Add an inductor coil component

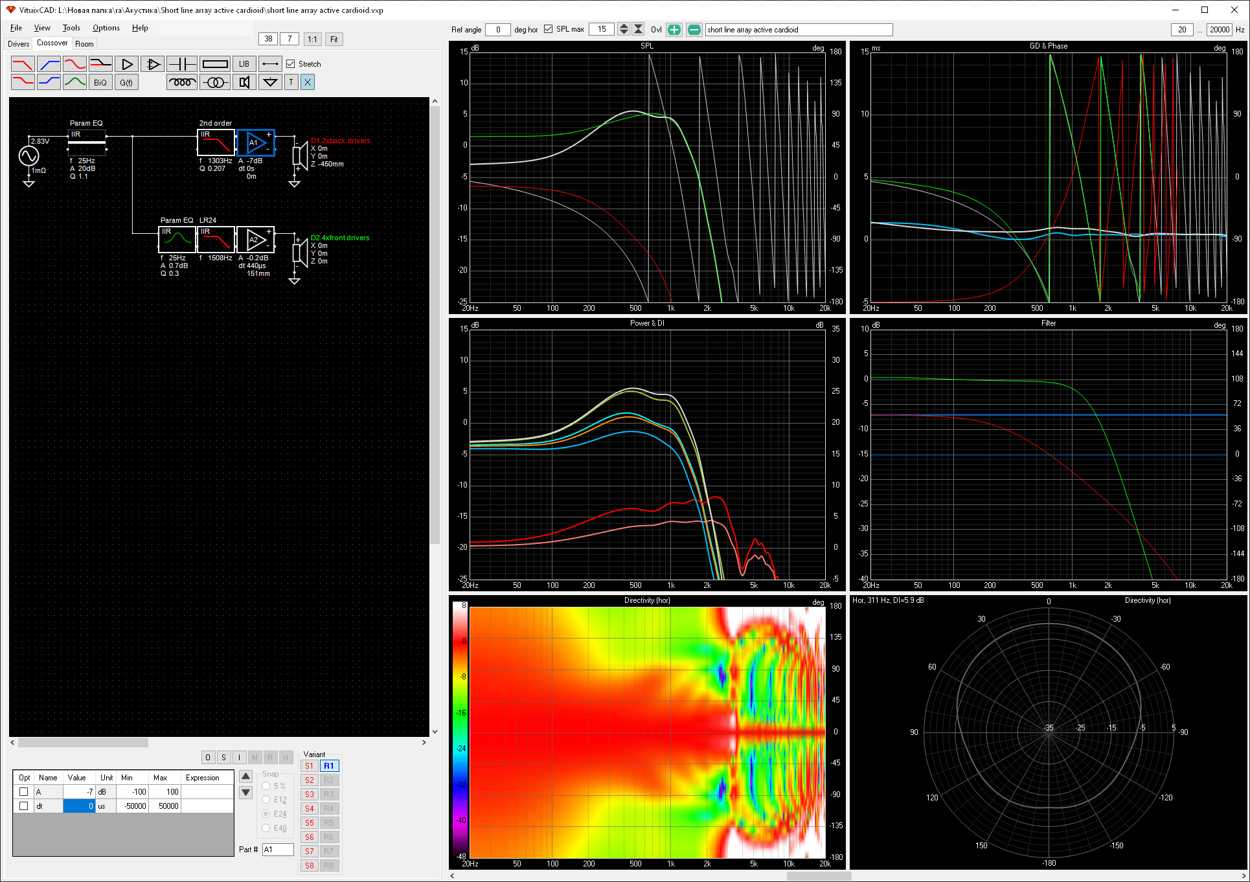182,82
